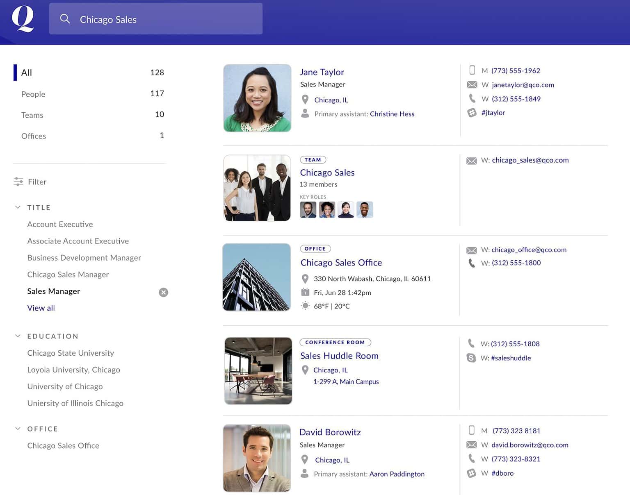Remove the Sales Manager filter
The height and width of the screenshot is (495, 630).
point(163,292)
